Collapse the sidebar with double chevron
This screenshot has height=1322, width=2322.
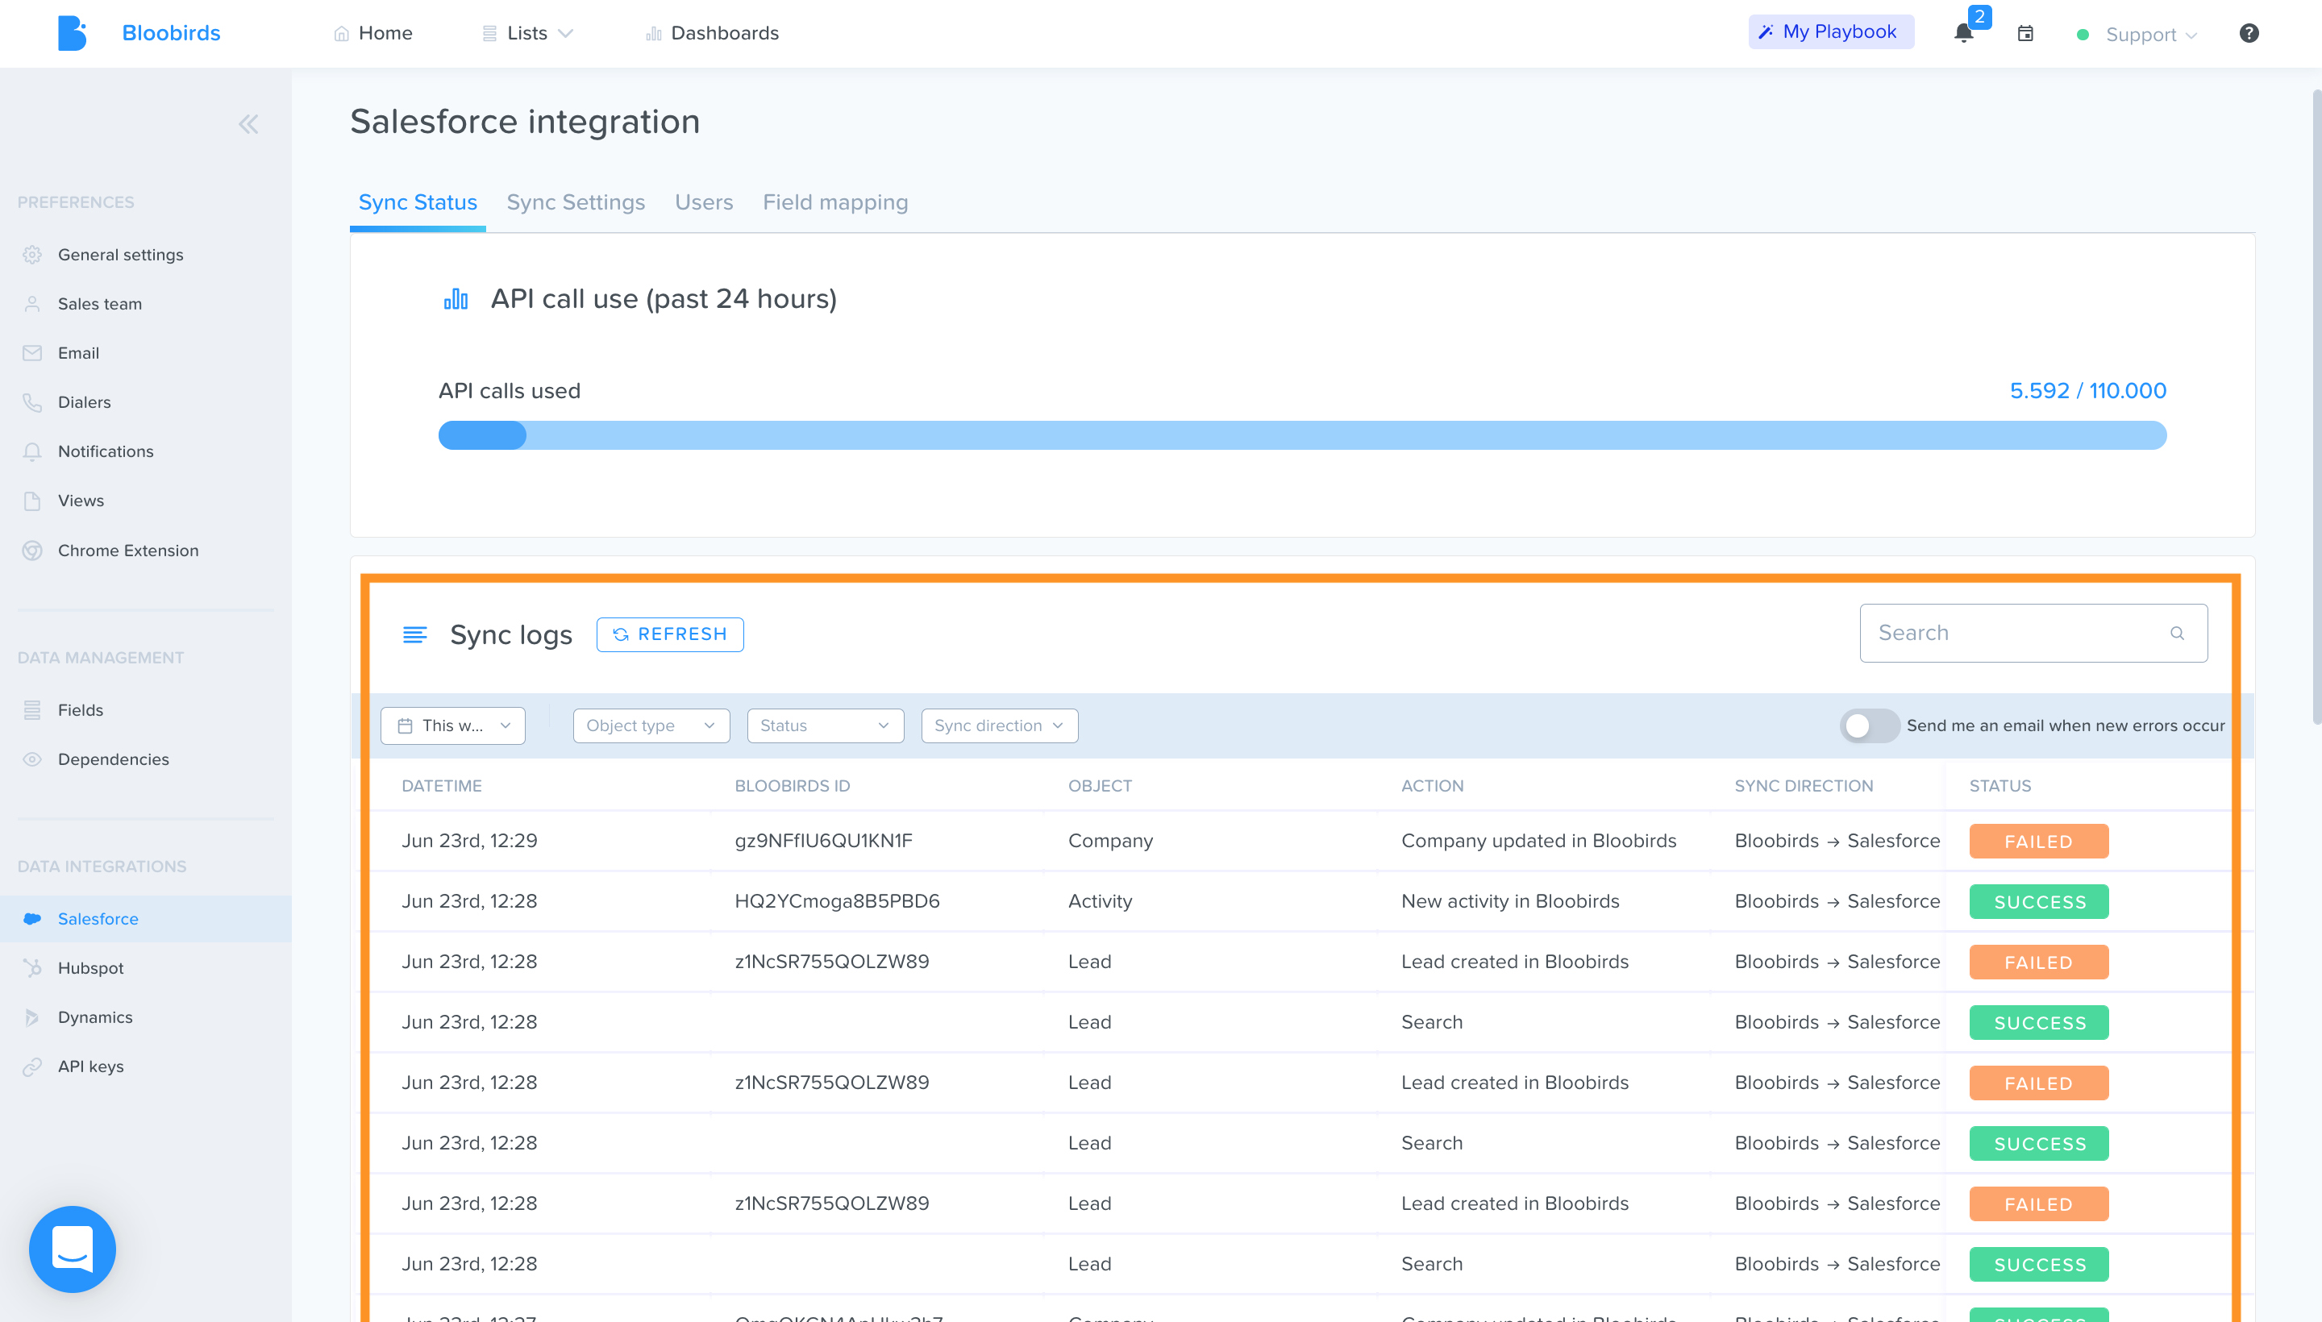(x=249, y=124)
